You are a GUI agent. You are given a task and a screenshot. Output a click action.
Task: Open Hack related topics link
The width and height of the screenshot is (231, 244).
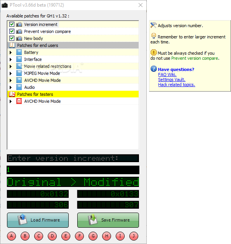click(177, 85)
